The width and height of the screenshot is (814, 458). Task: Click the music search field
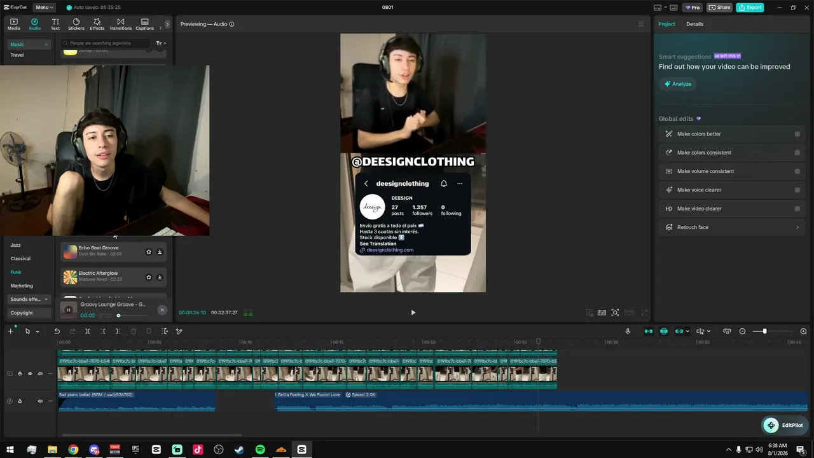coord(106,43)
